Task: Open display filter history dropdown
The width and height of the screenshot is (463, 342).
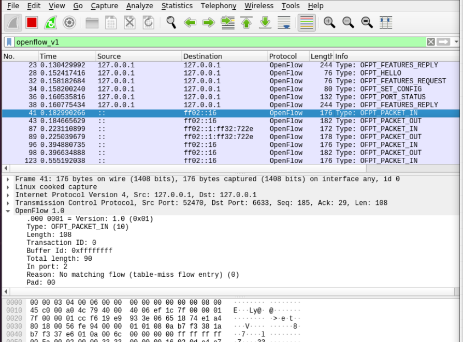Action: pos(456,42)
